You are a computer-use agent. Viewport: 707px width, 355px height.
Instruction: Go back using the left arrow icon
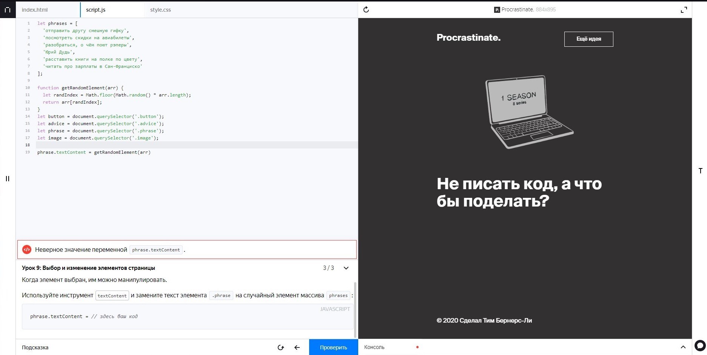tap(297, 347)
